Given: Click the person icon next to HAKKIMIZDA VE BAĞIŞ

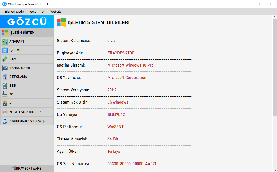Looking at the screenshot, I should point(5,121).
